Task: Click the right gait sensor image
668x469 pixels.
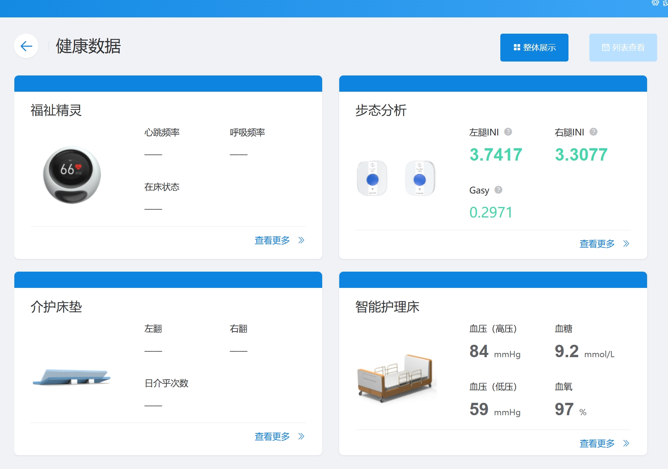Action: pos(420,178)
